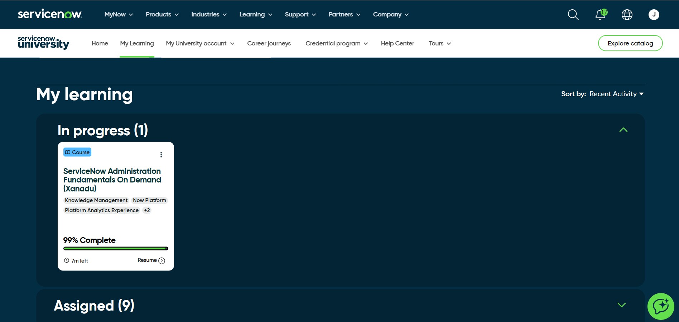The image size is (679, 322).
Task: Collapse the In progress section
Action: coord(623,130)
